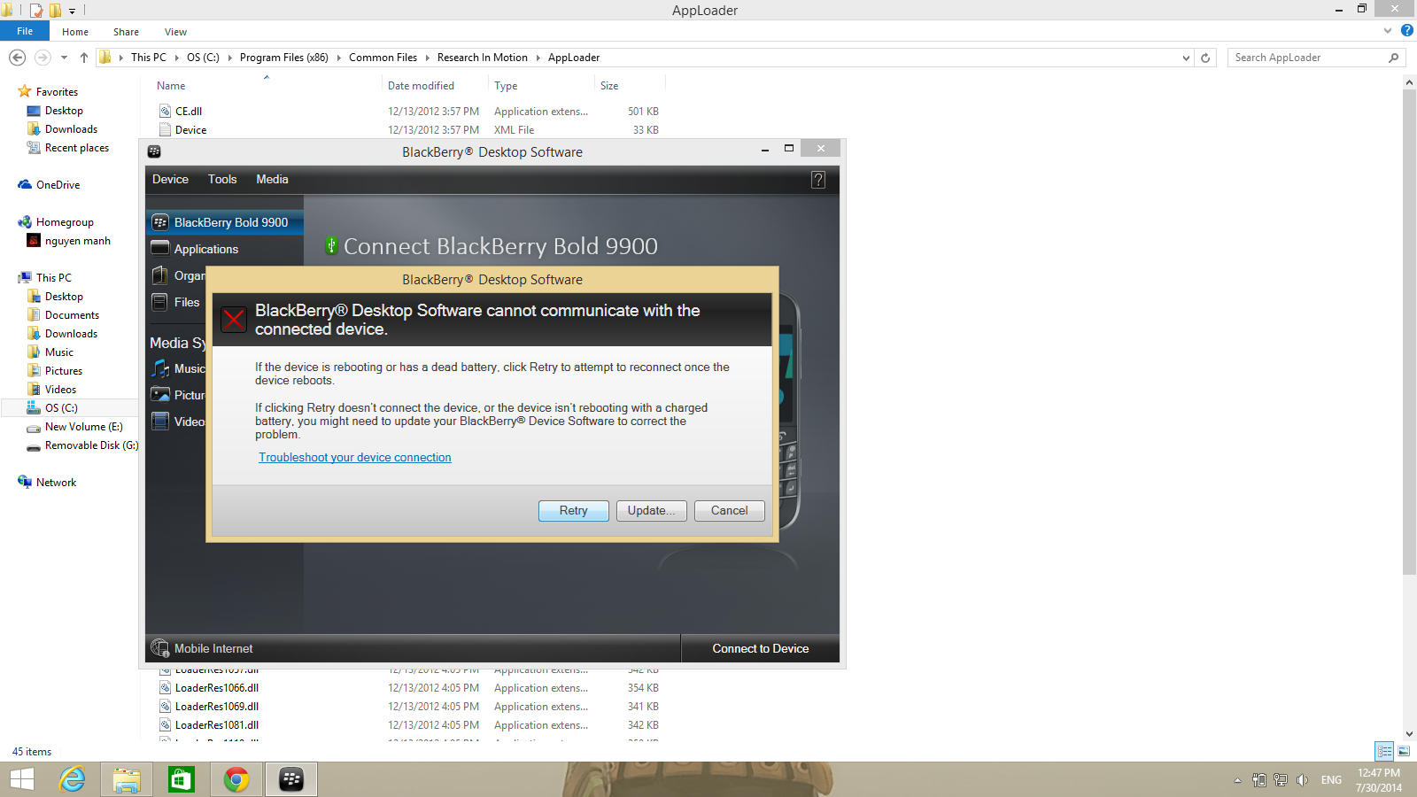Screen dimensions: 1417x797
Task: Open Google Chrome from taskbar
Action: (x=236, y=779)
